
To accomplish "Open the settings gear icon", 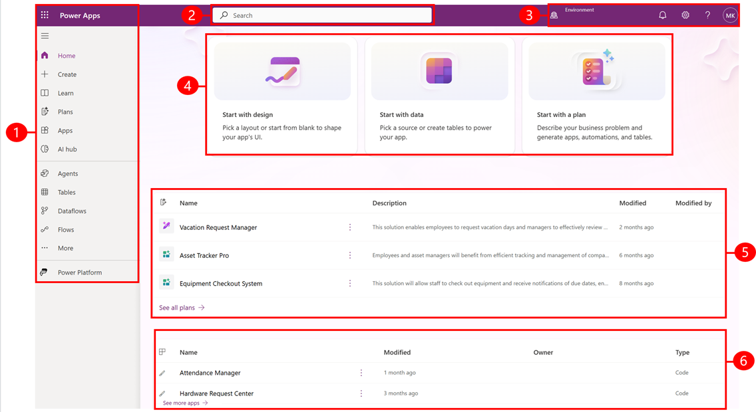I will pyautogui.click(x=685, y=15).
